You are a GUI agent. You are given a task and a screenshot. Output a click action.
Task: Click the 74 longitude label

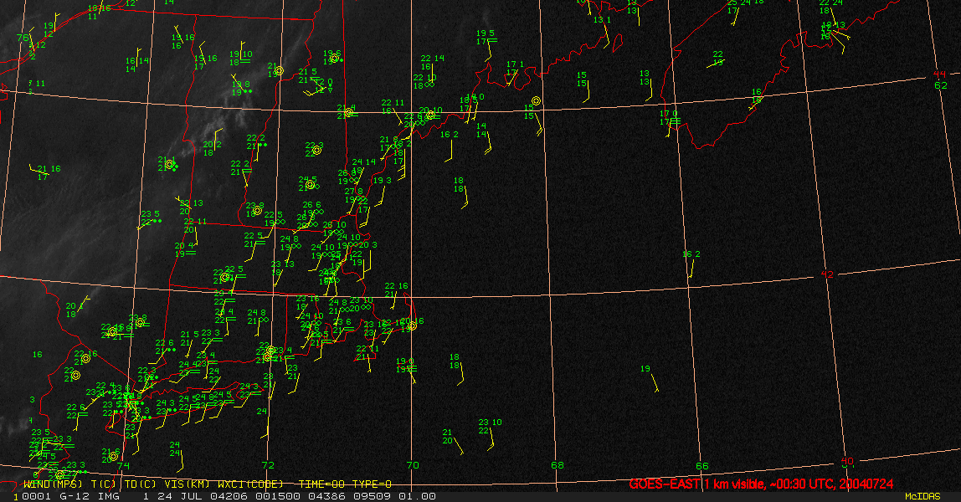click(x=123, y=465)
